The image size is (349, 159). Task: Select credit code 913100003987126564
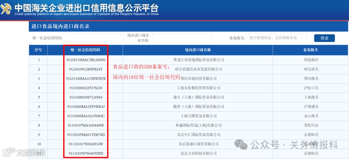click(86, 97)
